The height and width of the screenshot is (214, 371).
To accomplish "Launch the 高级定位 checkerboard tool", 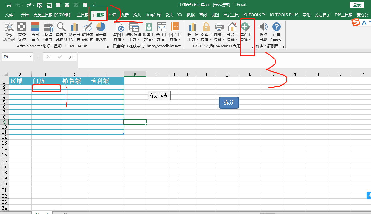I will pos(22,32).
